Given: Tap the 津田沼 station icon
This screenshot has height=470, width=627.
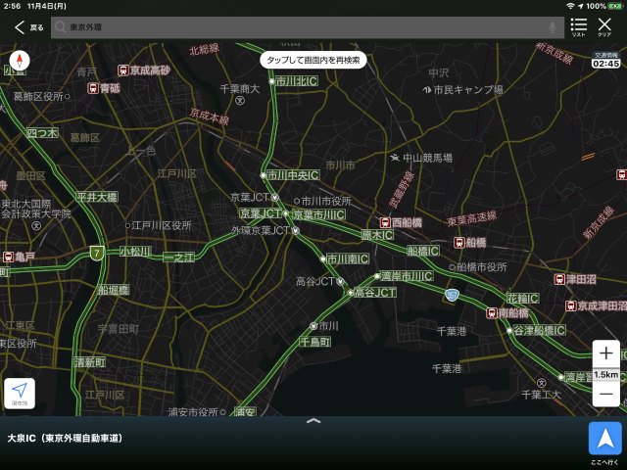Looking at the screenshot, I should (559, 279).
